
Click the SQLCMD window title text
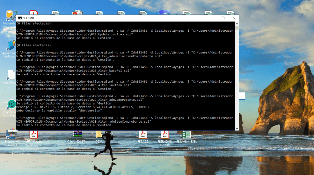[28, 18]
